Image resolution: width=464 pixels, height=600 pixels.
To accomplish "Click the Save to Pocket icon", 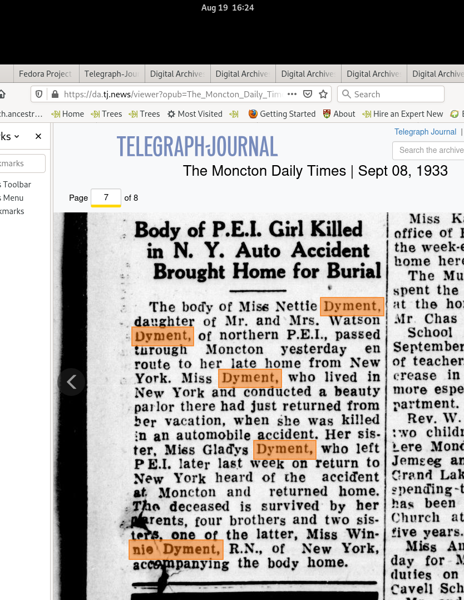I will pos(307,95).
